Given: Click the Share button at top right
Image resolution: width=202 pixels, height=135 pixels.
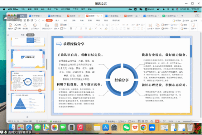Looking at the screenshot, I should pyautogui.click(x=194, y=20).
